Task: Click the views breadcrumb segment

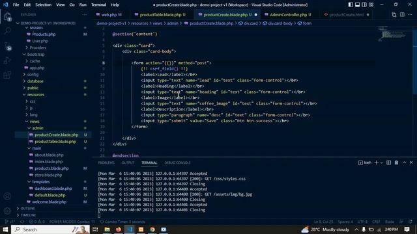Action: [157, 23]
